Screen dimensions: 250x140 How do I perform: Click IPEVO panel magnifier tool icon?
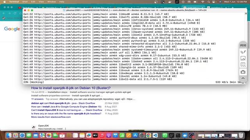(243, 65)
